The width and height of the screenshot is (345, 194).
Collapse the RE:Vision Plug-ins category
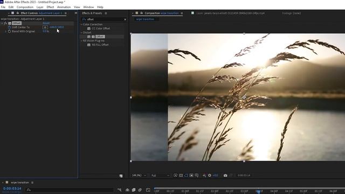[81, 41]
